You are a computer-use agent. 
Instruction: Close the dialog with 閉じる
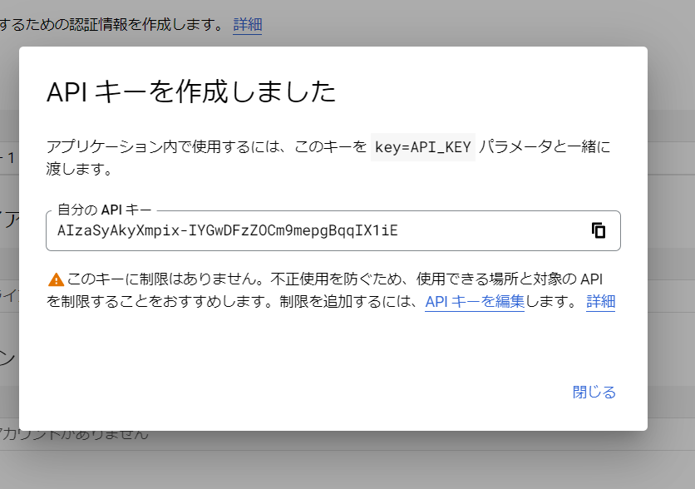[594, 392]
